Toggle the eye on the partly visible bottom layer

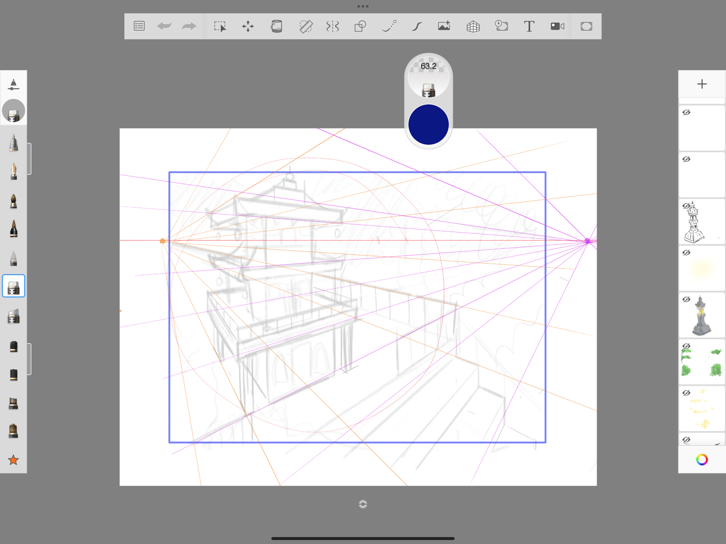tap(686, 440)
